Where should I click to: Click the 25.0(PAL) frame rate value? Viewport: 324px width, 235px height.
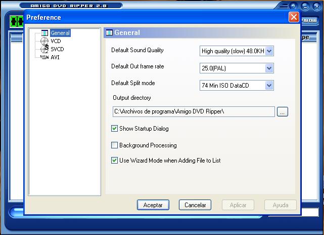click(214, 68)
